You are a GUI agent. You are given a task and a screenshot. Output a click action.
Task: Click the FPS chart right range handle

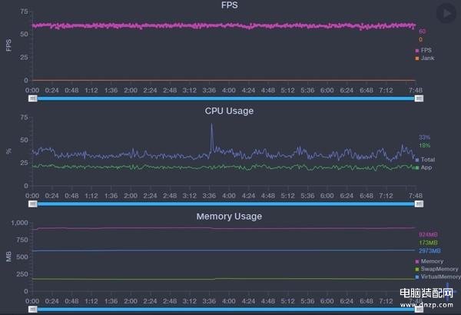(x=419, y=98)
